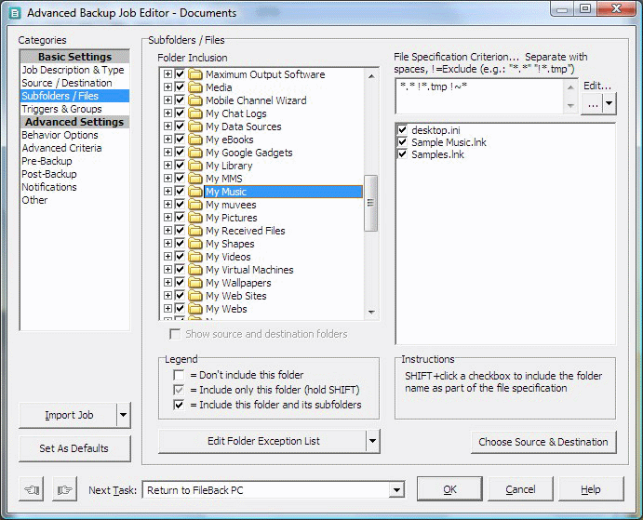Uncheck the desktop.ini file checkbox
643x520 pixels.
pos(402,130)
